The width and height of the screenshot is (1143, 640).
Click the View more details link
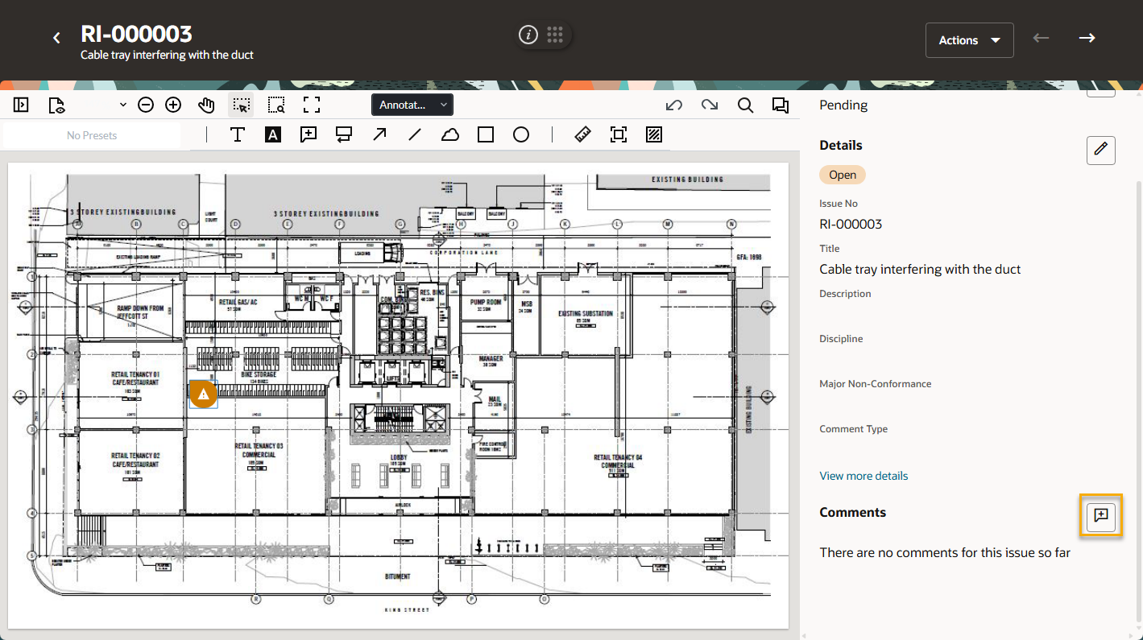click(x=863, y=476)
